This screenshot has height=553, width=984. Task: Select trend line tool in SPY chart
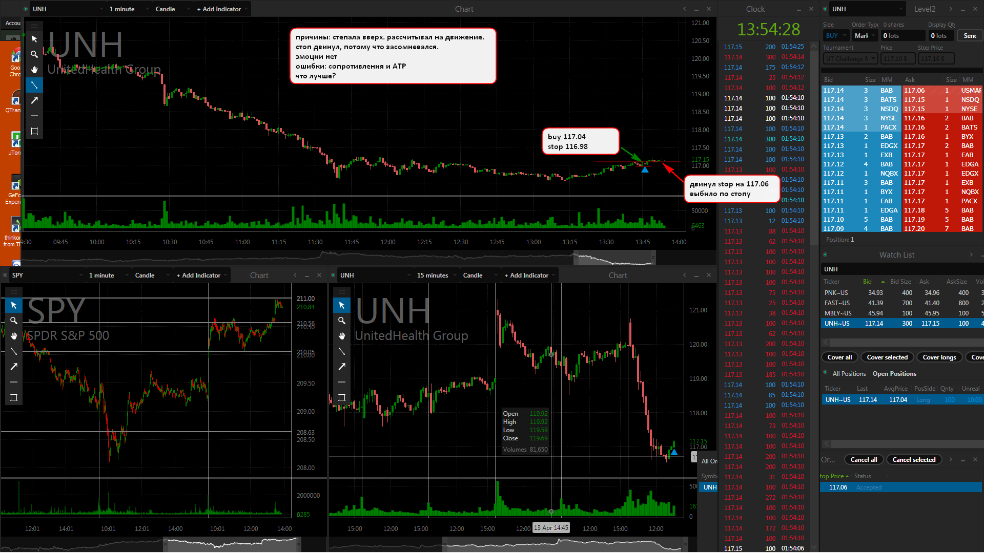click(x=14, y=351)
